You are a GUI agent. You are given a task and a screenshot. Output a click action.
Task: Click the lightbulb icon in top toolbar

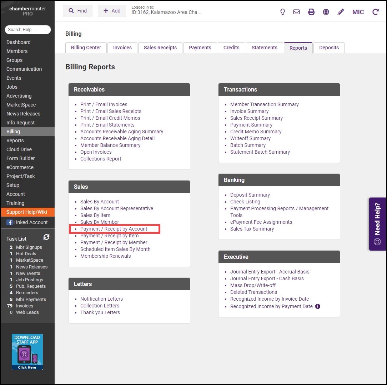coord(282,12)
